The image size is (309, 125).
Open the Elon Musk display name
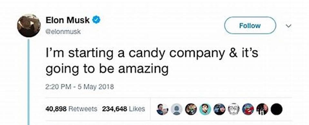(x=68, y=20)
